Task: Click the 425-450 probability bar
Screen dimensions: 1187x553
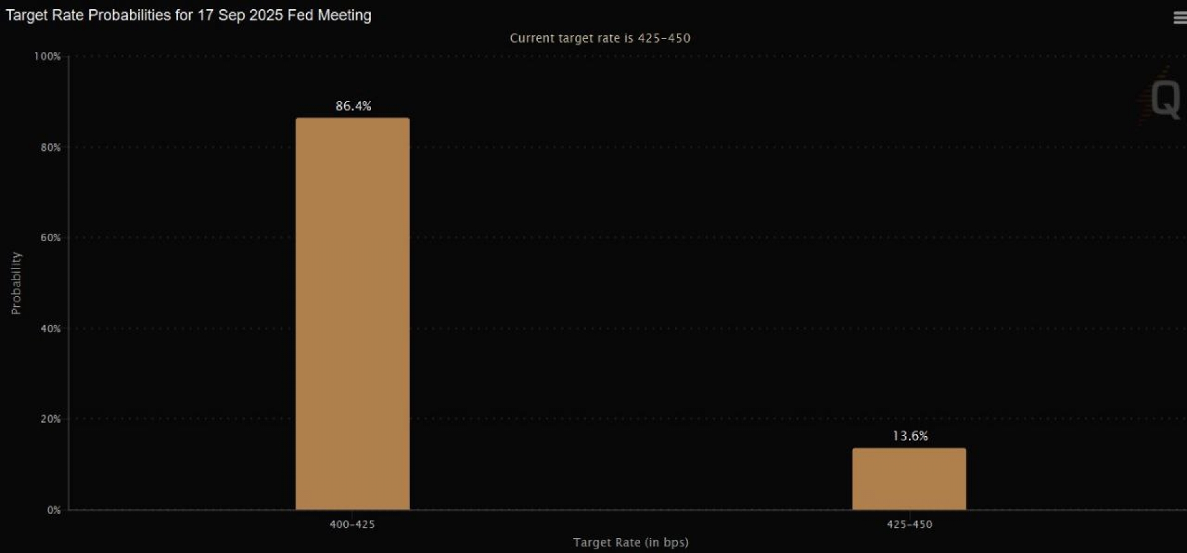Action: pos(909,479)
